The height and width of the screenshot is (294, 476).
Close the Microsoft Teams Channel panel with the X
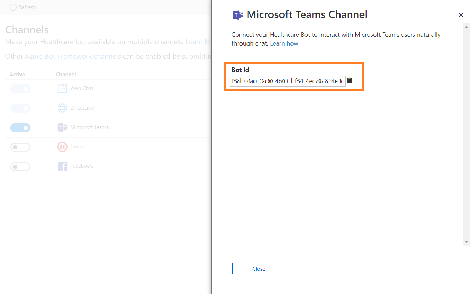[x=461, y=15]
